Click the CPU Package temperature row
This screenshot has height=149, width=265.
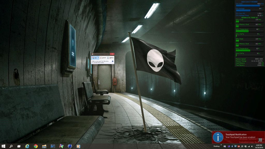coord(249,9)
